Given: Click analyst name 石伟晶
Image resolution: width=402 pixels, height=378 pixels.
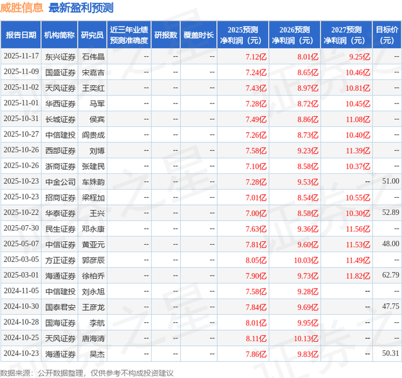Looking at the screenshot, I should click(x=93, y=57).
